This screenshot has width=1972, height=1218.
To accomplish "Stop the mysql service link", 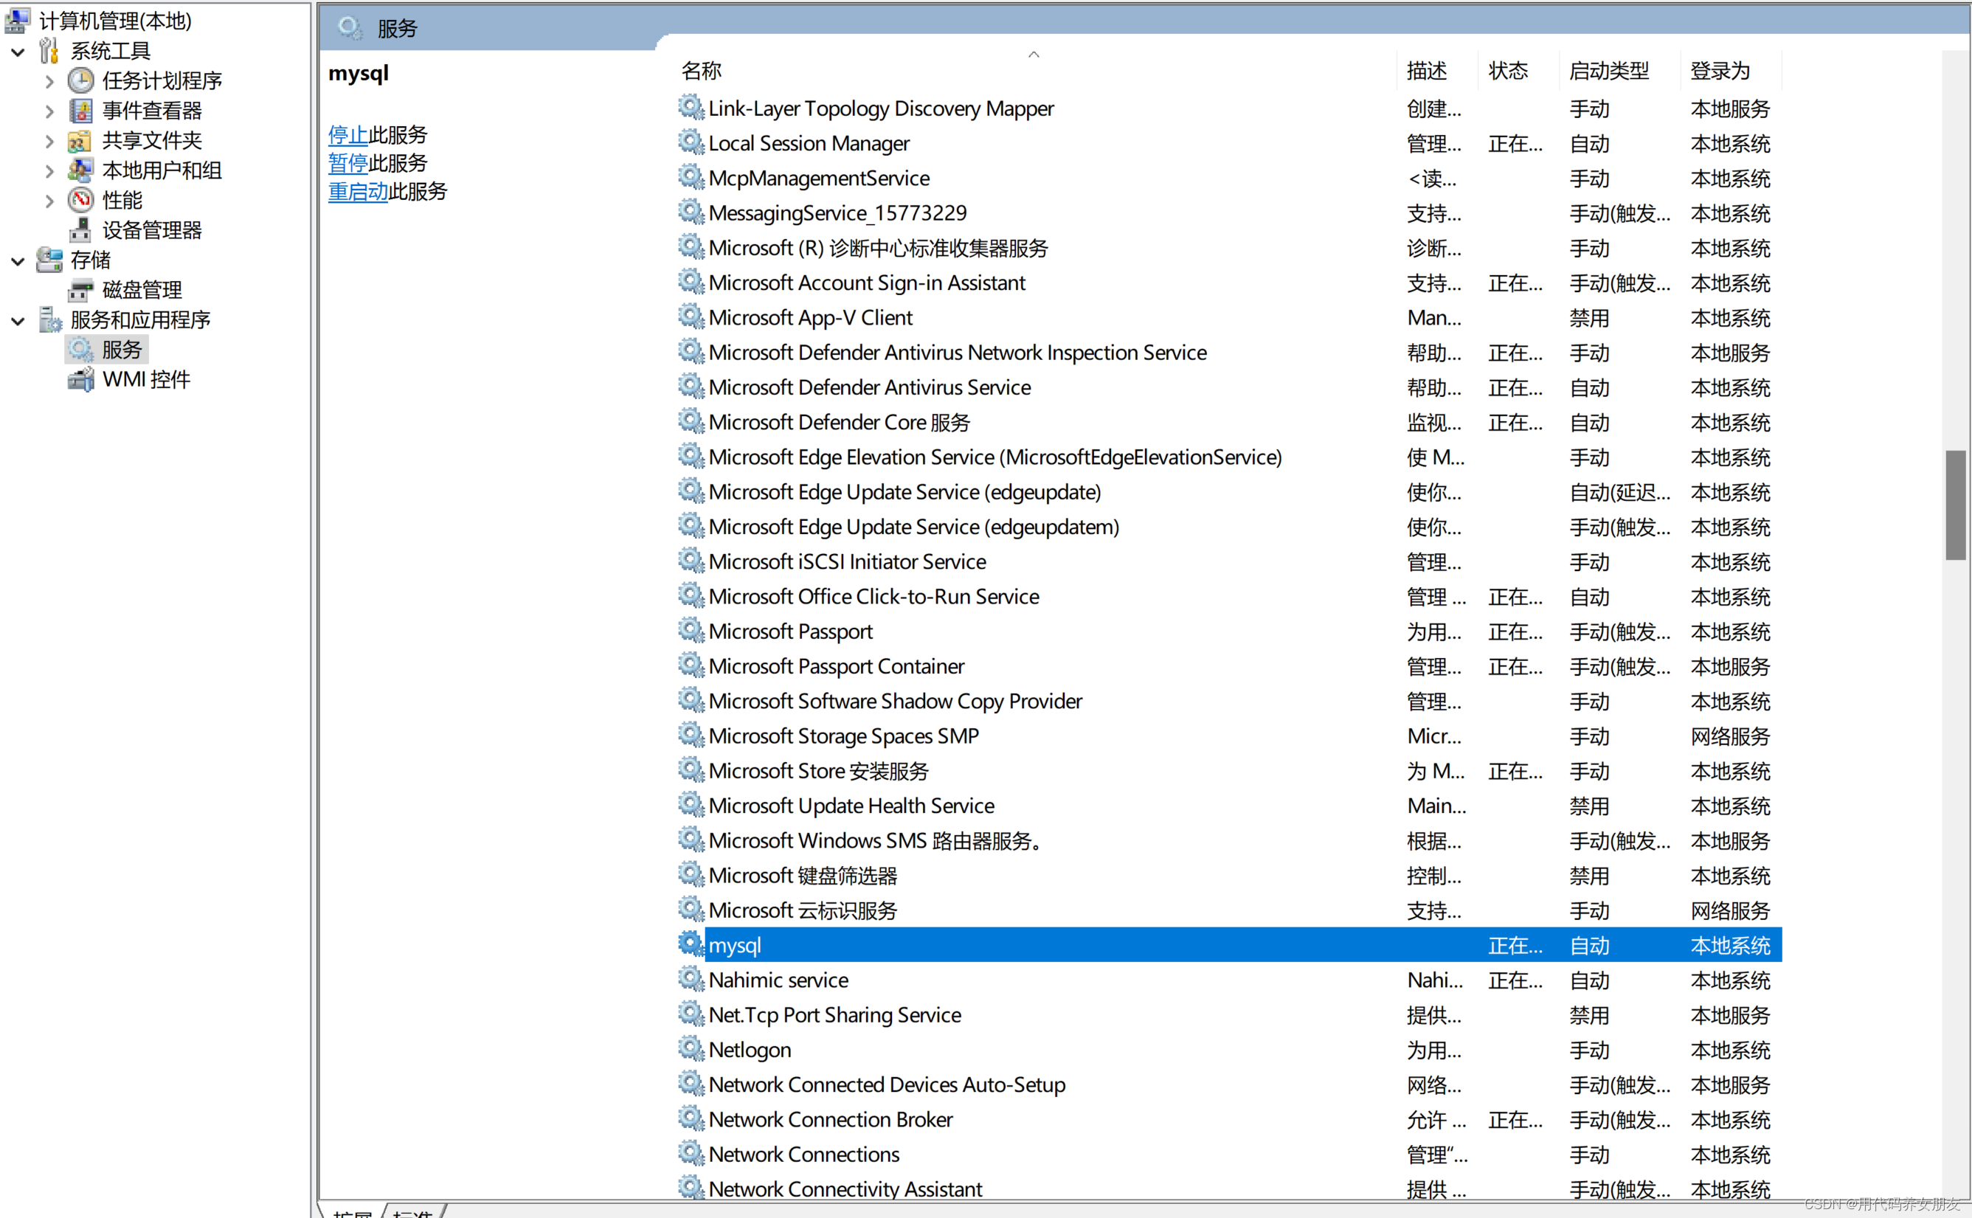I will click(x=347, y=134).
